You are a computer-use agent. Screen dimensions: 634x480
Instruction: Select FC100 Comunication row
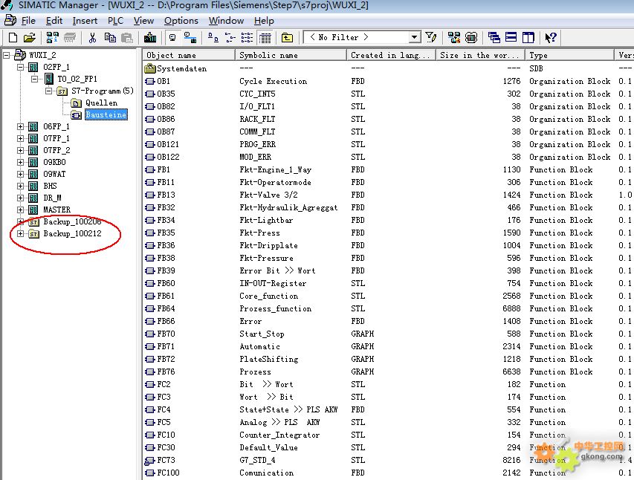pos(388,473)
